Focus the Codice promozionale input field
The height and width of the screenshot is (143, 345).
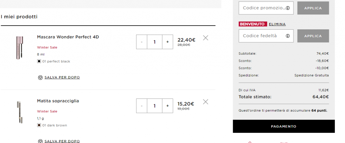point(262,8)
